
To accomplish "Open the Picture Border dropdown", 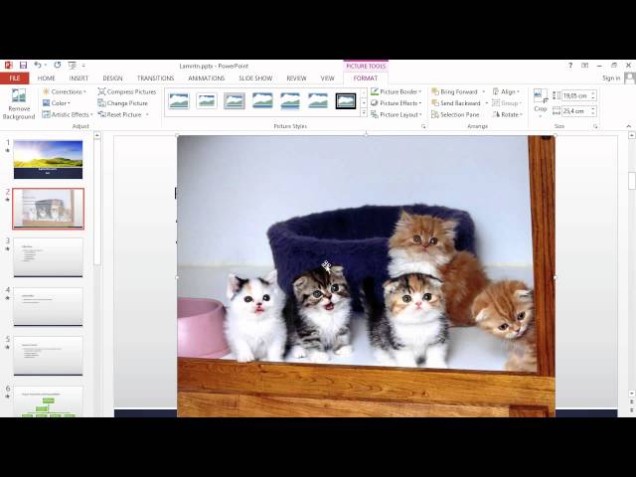I will [397, 91].
